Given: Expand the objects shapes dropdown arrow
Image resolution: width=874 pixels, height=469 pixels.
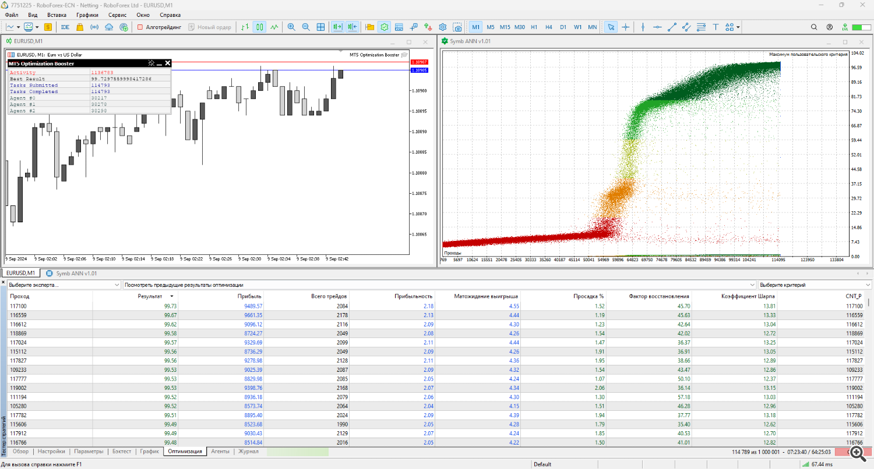Looking at the screenshot, I should (x=738, y=27).
